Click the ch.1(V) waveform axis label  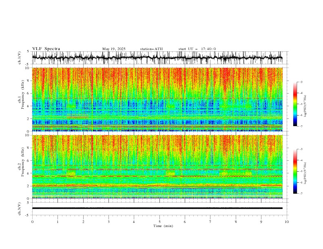20,58
